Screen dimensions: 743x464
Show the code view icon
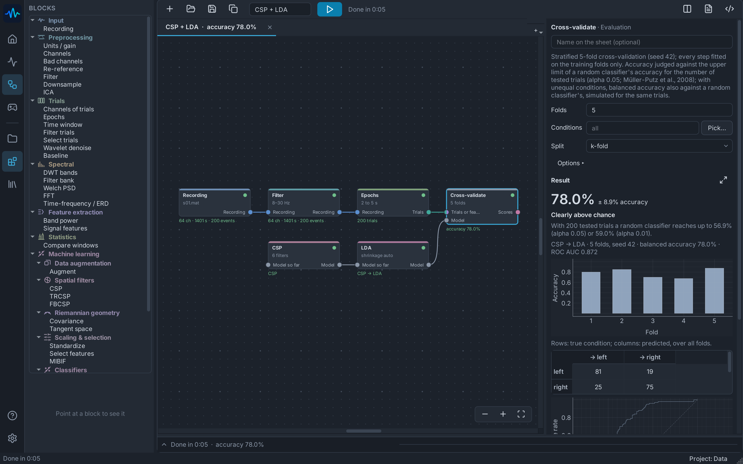[x=730, y=9]
